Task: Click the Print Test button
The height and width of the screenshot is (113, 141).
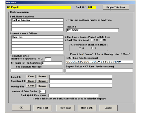Action: pos(43,108)
